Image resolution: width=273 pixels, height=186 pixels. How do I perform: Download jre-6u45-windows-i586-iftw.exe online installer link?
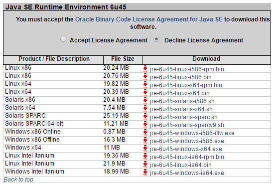point(192,133)
